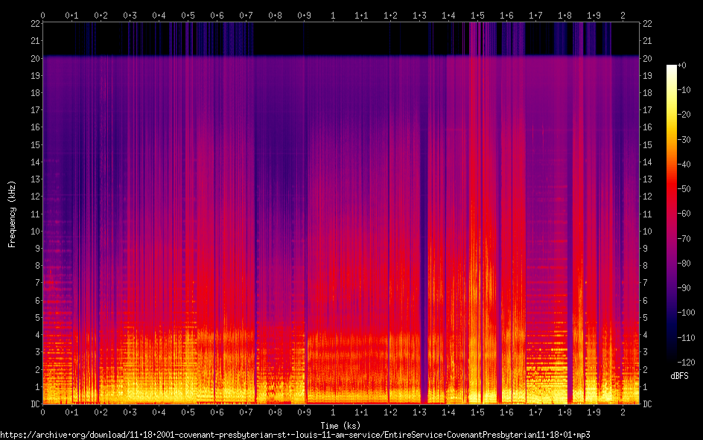703x440 pixels.
Task: Click "1·5" on the top time axis
Action: (477, 16)
